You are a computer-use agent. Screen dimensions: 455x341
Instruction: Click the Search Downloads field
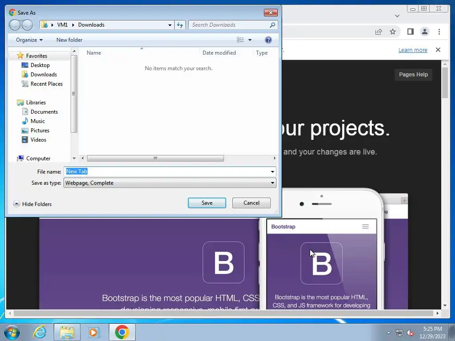pyautogui.click(x=230, y=25)
